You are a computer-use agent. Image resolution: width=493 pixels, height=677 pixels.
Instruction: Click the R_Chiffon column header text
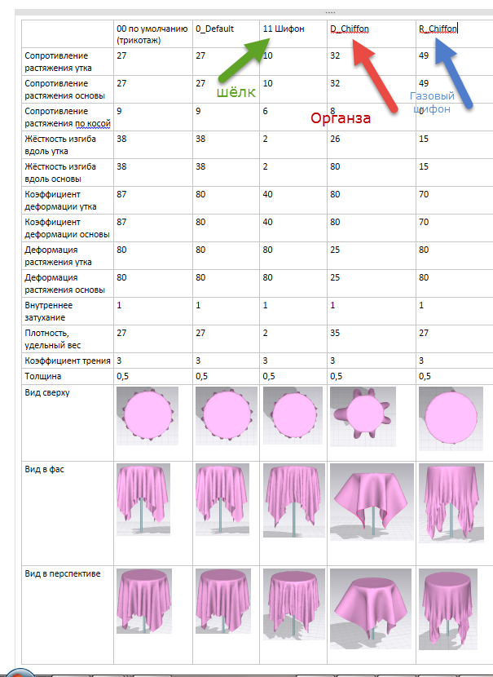coord(438,29)
